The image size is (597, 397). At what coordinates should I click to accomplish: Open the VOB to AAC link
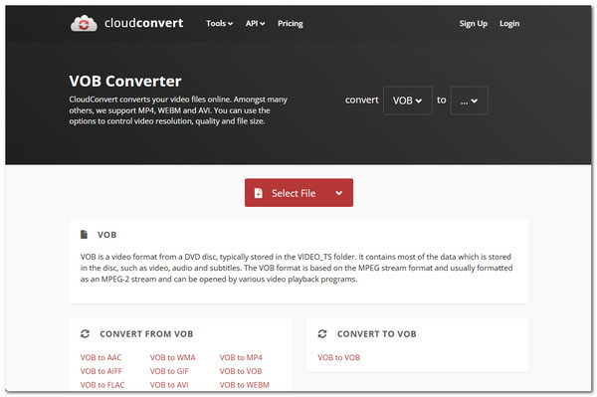(x=100, y=357)
